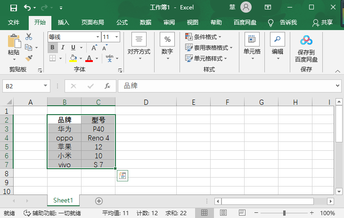Apply yellow fill color to cells

73,58
